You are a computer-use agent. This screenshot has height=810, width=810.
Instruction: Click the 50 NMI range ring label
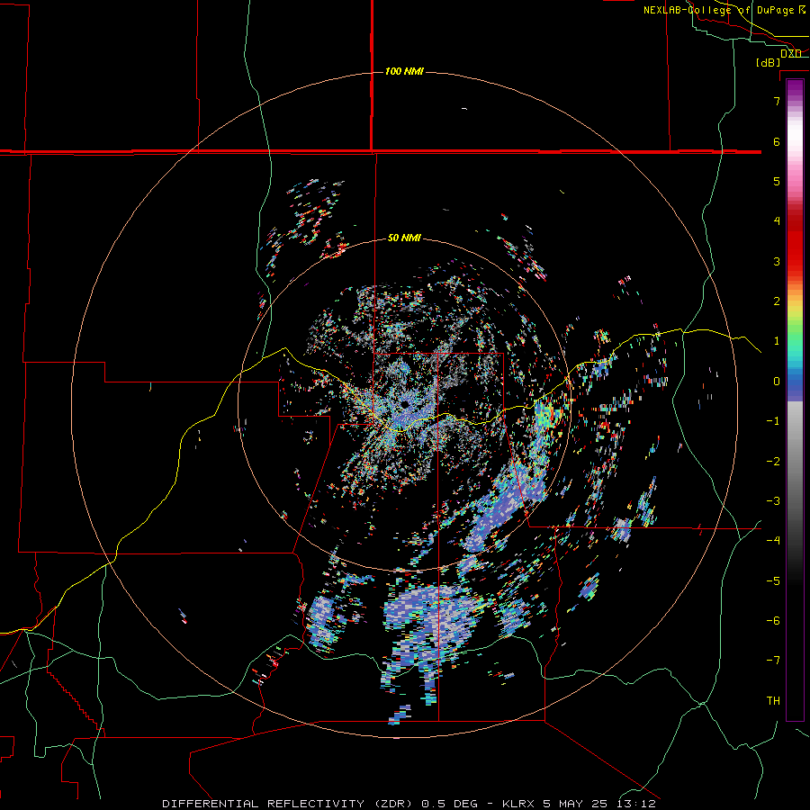point(404,238)
